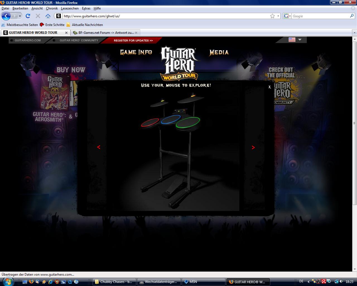Screen dimensions: 357x286
Task: Switch to Wechseldatenträger taskbar window
Action: 159,282
